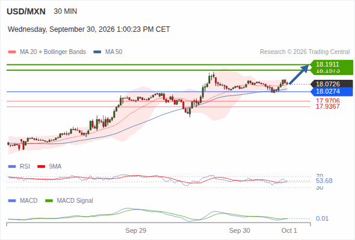
Task: Click the MA 50 blue legend swatch
Action: click(97, 52)
